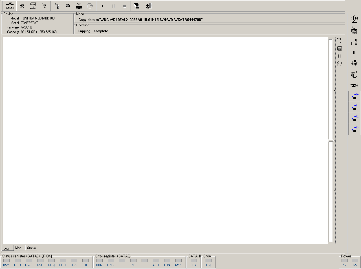Click the capacity value '931.51 GB (1 953 525 168)'
The width and height of the screenshot is (361, 269).
pyautogui.click(x=39, y=32)
